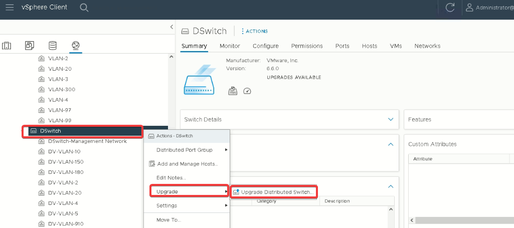Click the gauge icon in summary
514x228 pixels.
point(247,91)
